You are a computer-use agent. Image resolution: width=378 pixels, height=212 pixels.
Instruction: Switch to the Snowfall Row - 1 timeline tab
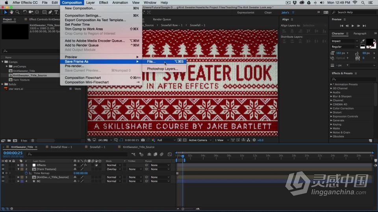pyautogui.click(x=61, y=147)
